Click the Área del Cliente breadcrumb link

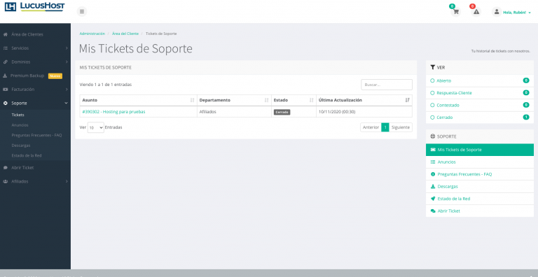tap(125, 34)
